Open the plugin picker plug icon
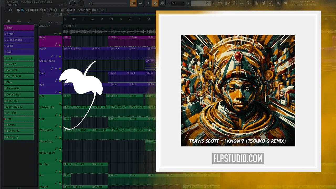This screenshot has height=189, width=336. pos(264,3)
